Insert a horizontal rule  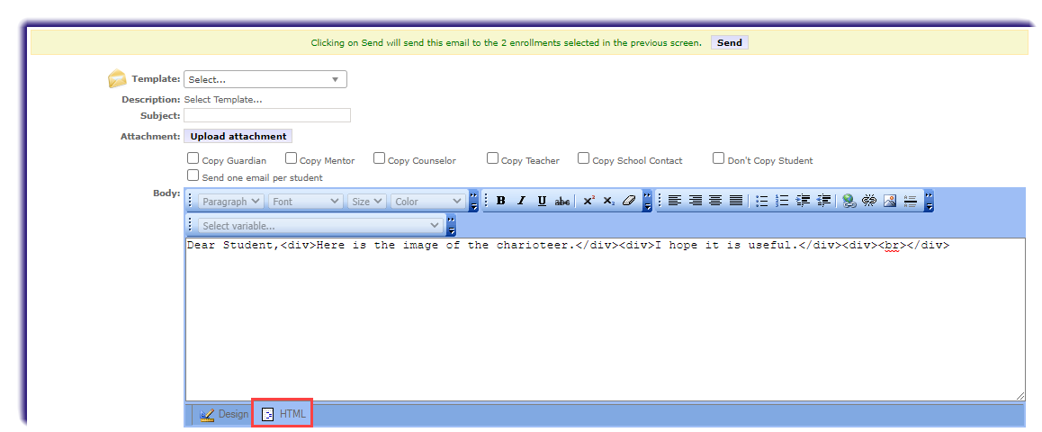pos(911,201)
